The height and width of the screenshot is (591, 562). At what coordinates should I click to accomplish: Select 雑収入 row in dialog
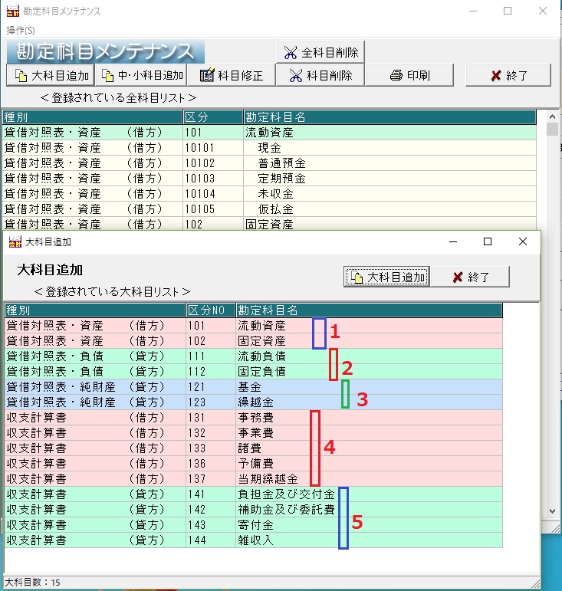pyautogui.click(x=253, y=540)
